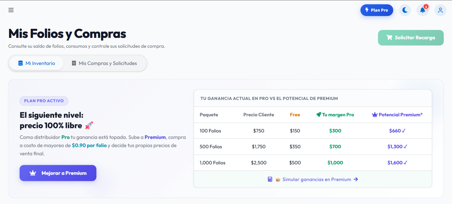The width and height of the screenshot is (452, 204).
Task: Click the Mis Folios y Compras heading
Action: pos(67,34)
